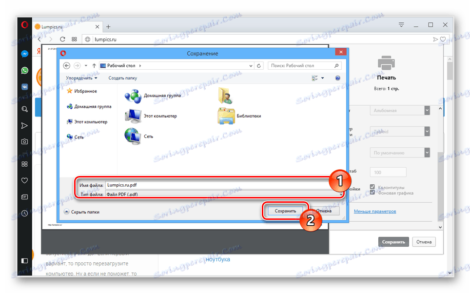
Task: Select Этот компьютер in file list
Action: point(151,116)
